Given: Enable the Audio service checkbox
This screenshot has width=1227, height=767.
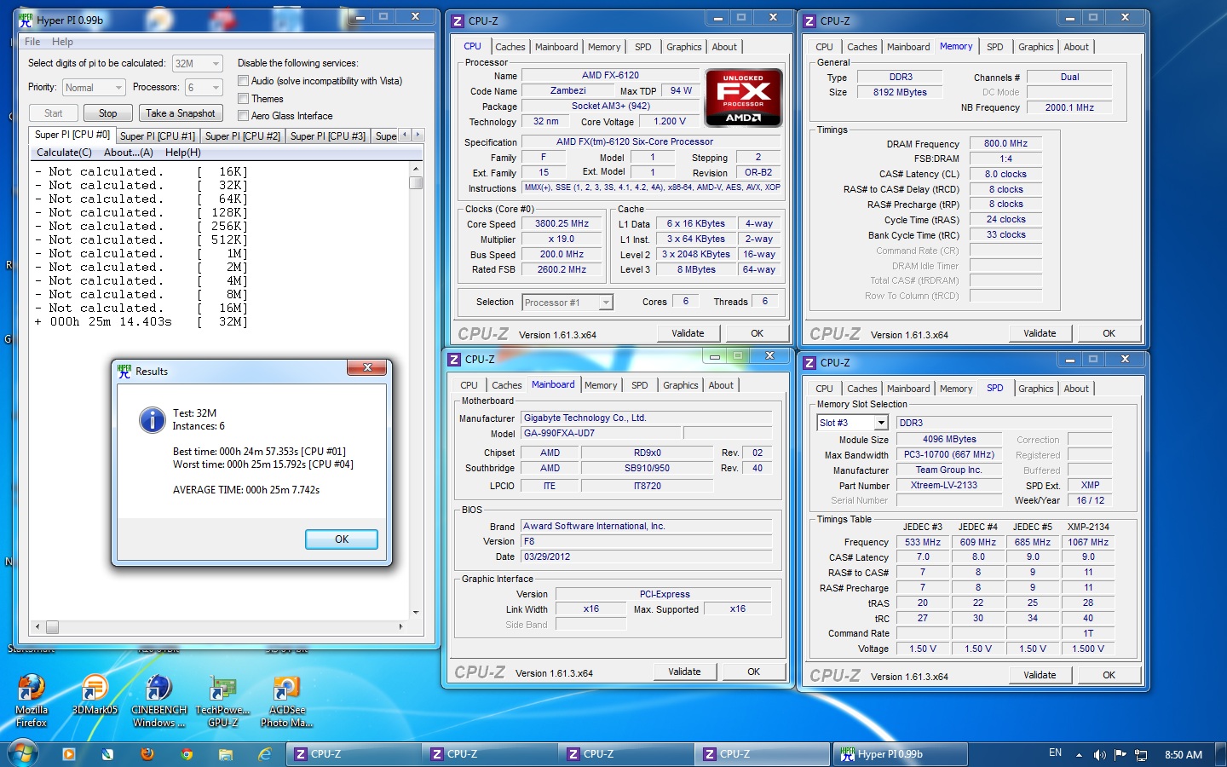Looking at the screenshot, I should coord(244,81).
